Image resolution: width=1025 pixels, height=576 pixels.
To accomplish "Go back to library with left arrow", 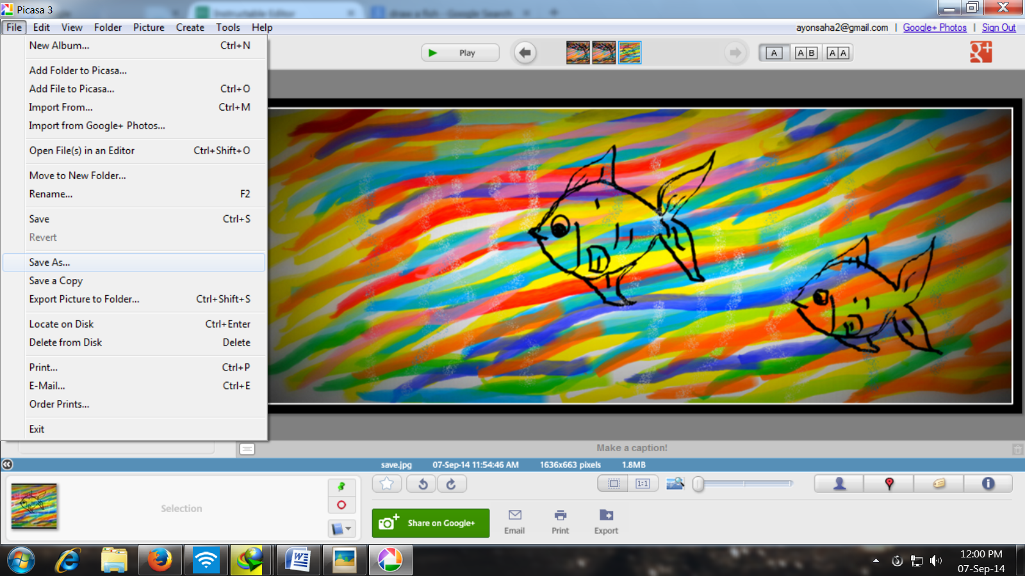I will 525,52.
